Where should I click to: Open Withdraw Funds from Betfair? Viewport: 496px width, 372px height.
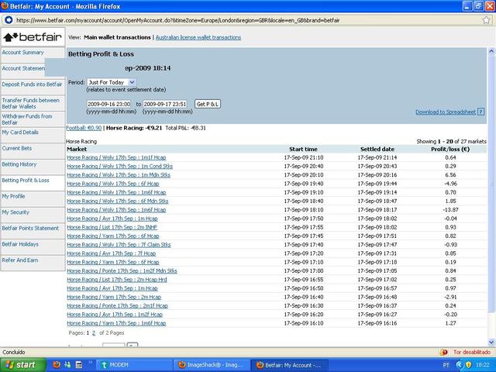click(x=27, y=119)
